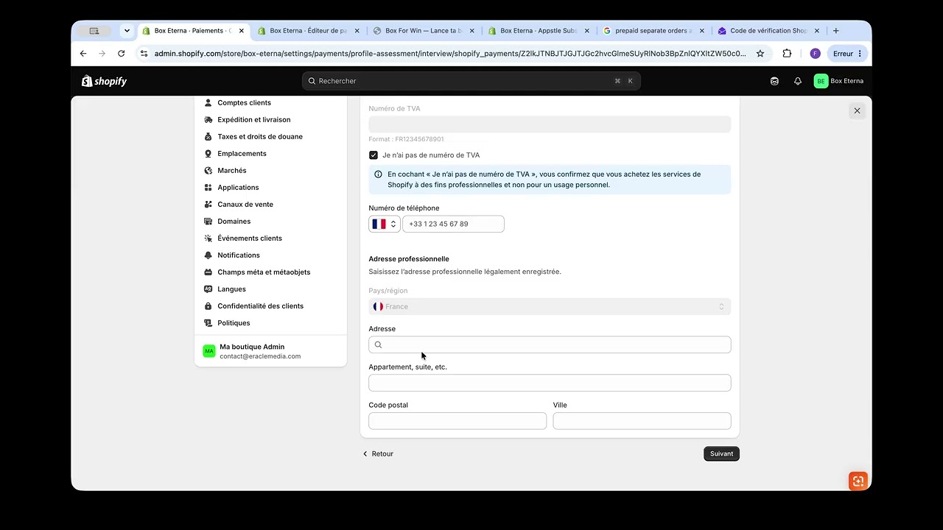
Task: Click the Confidentialité des clients lock icon
Action: tap(208, 306)
